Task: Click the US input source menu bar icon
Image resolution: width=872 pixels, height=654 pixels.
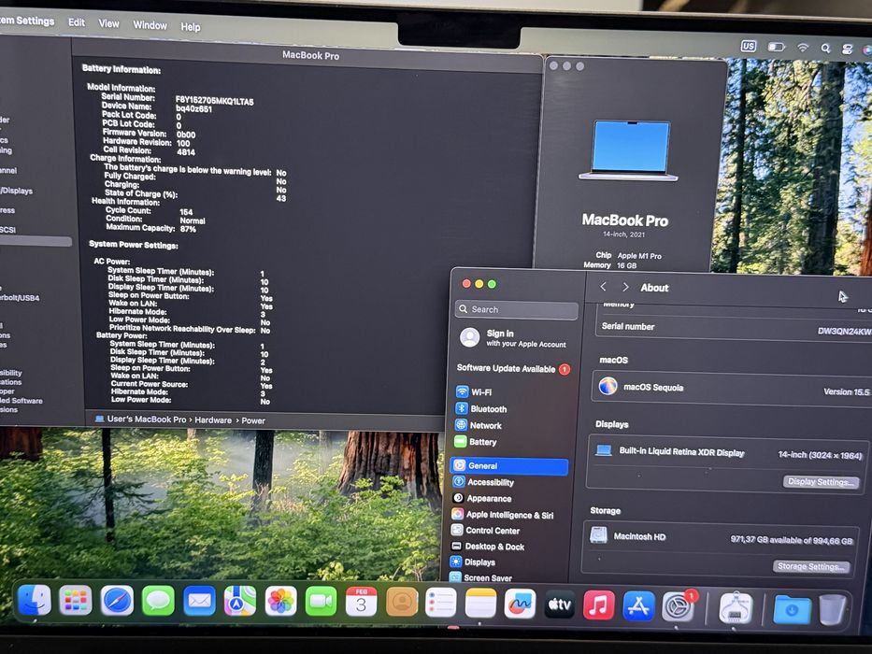Action: 748,46
